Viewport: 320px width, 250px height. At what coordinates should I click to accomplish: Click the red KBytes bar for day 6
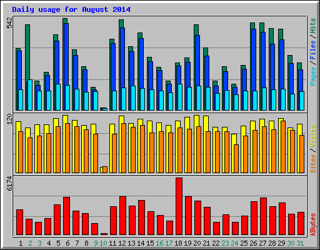(x=66, y=216)
